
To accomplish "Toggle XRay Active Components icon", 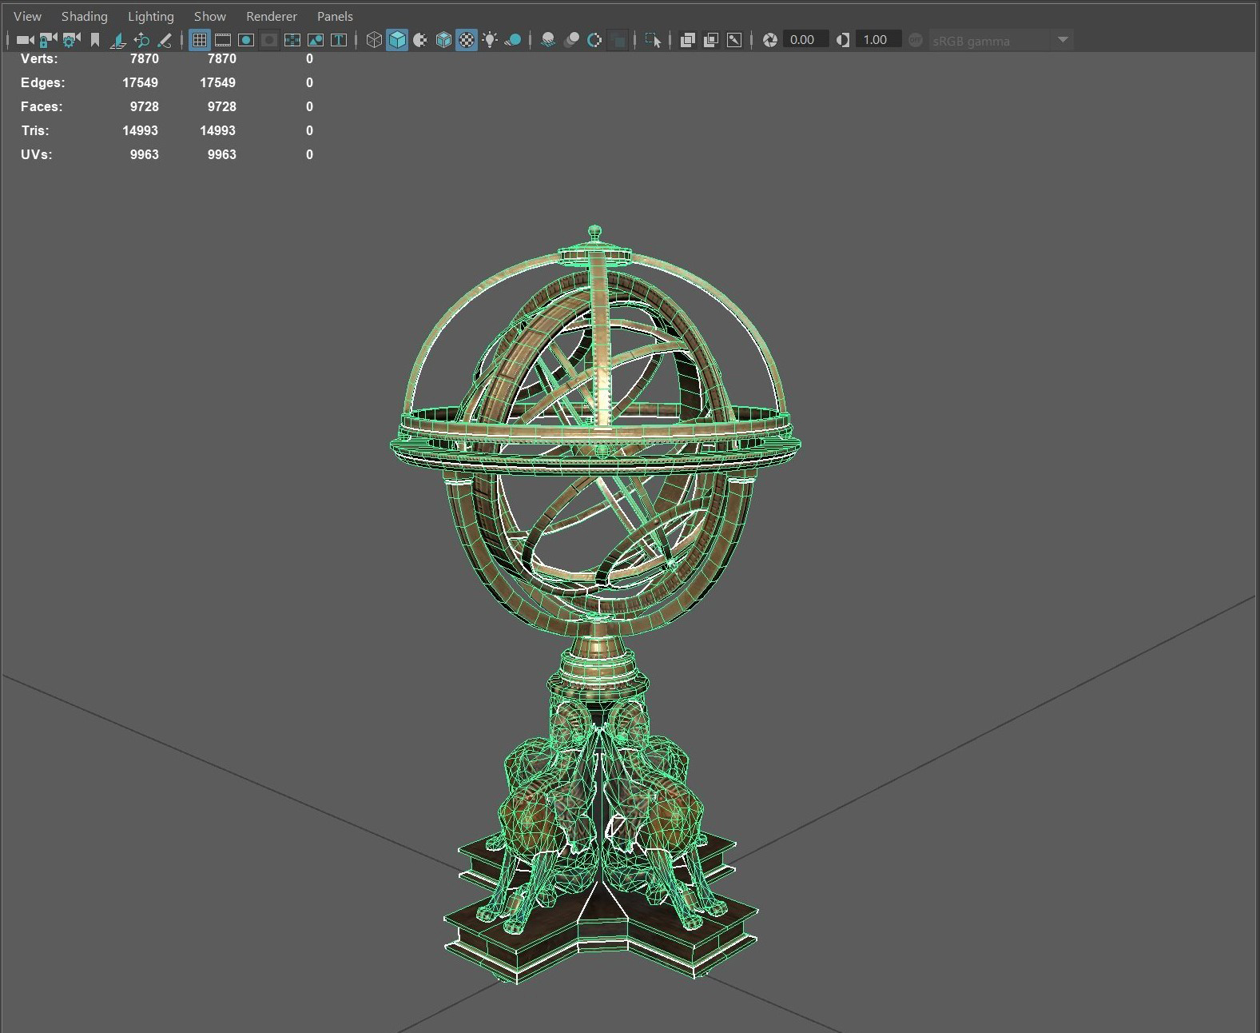I will [x=710, y=40].
